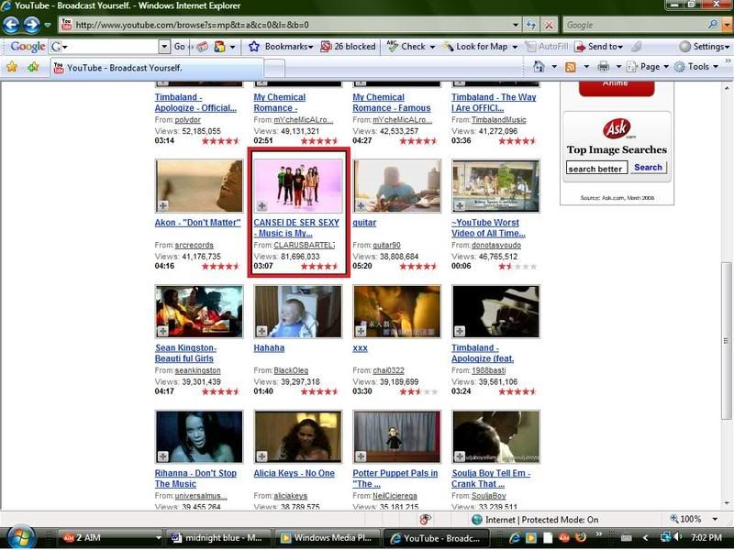Screen dimensions: 734x550
Task: Click the orange RSS feeds icon
Action: click(571, 67)
